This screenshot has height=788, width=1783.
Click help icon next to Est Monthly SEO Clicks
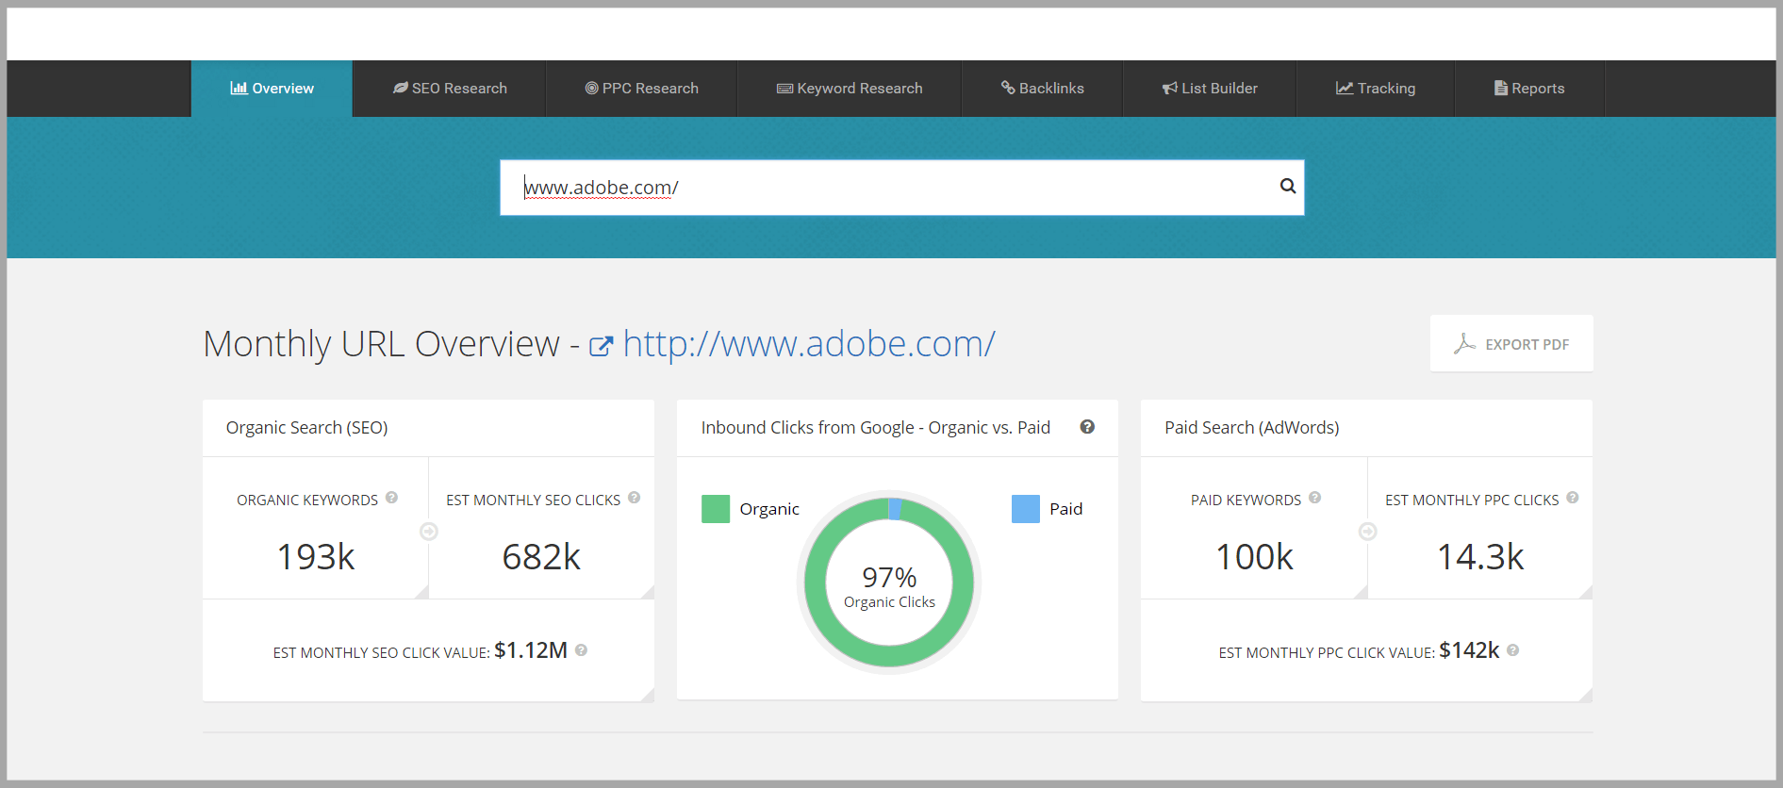[x=634, y=498]
